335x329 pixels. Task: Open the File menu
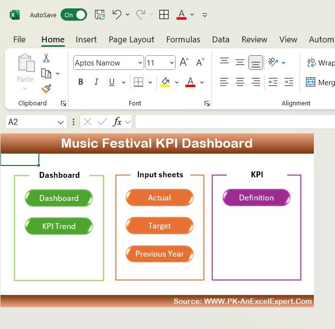pos(19,39)
